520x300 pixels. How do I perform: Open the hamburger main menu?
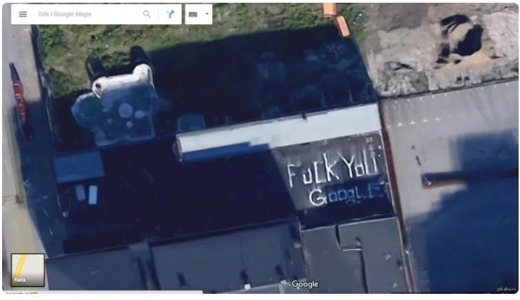click(x=23, y=14)
